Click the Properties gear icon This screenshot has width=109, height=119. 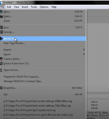pyautogui.click(x=1, y=88)
